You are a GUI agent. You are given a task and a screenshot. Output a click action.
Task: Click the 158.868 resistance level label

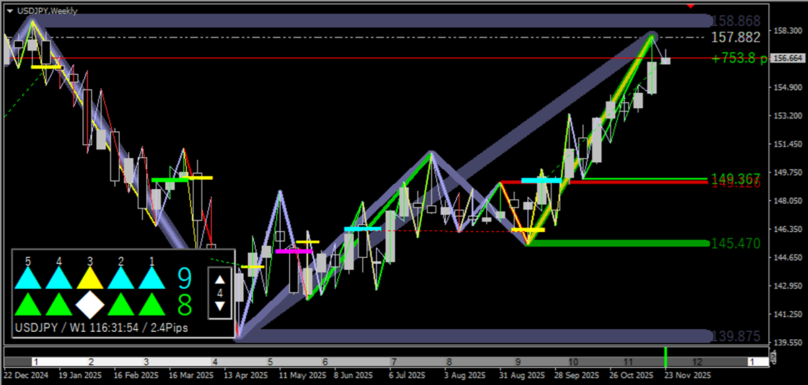click(737, 21)
